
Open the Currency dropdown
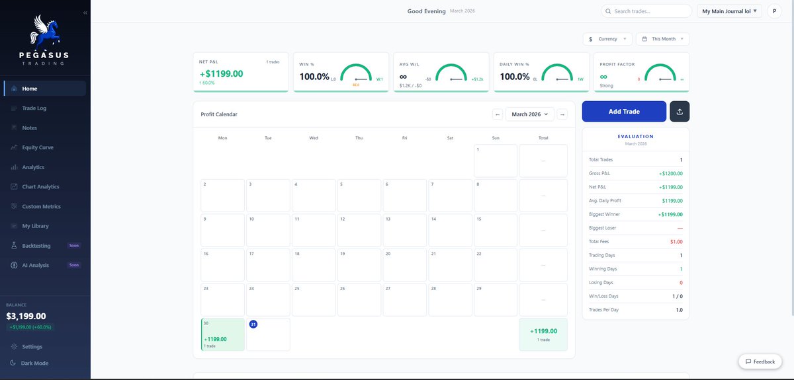click(x=607, y=39)
